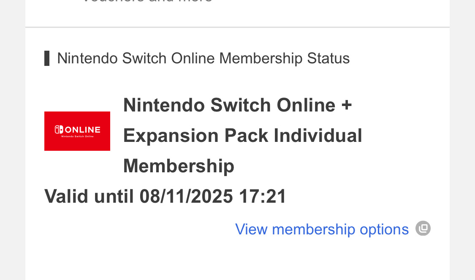Click the horizontal divider above the status section
475x280 pixels.
tap(237, 27)
